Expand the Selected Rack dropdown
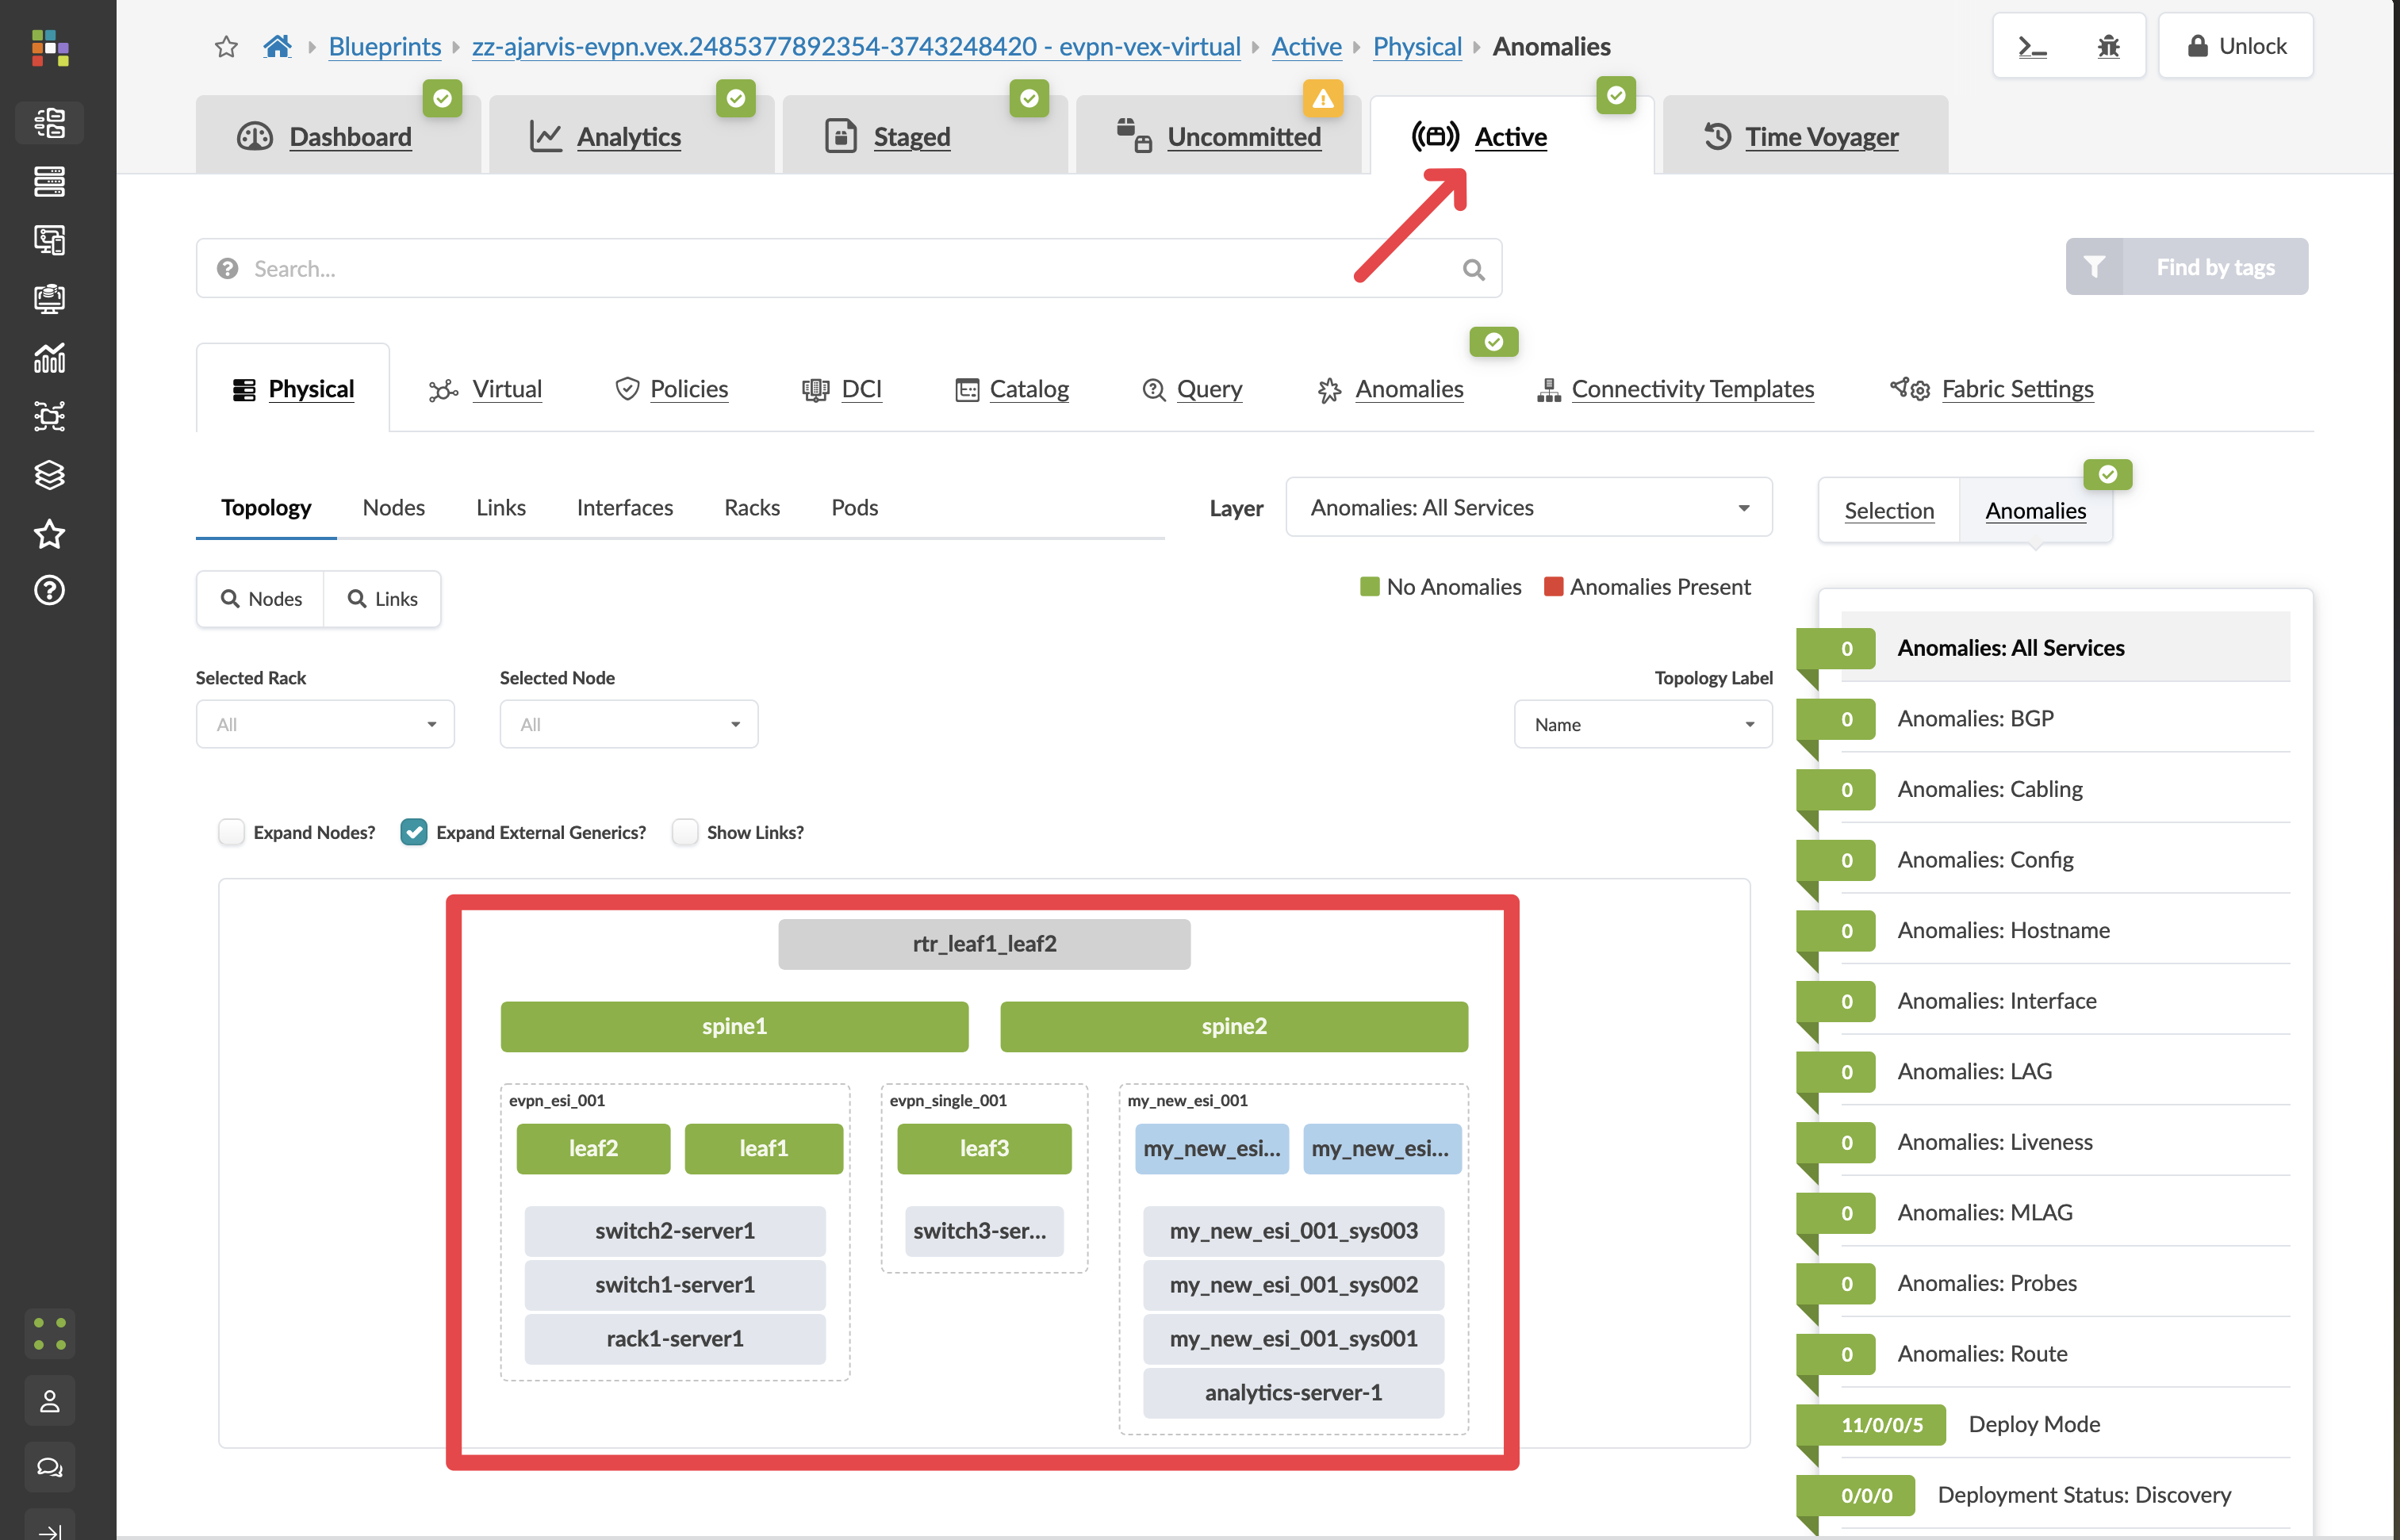2400x1540 pixels. (x=325, y=724)
